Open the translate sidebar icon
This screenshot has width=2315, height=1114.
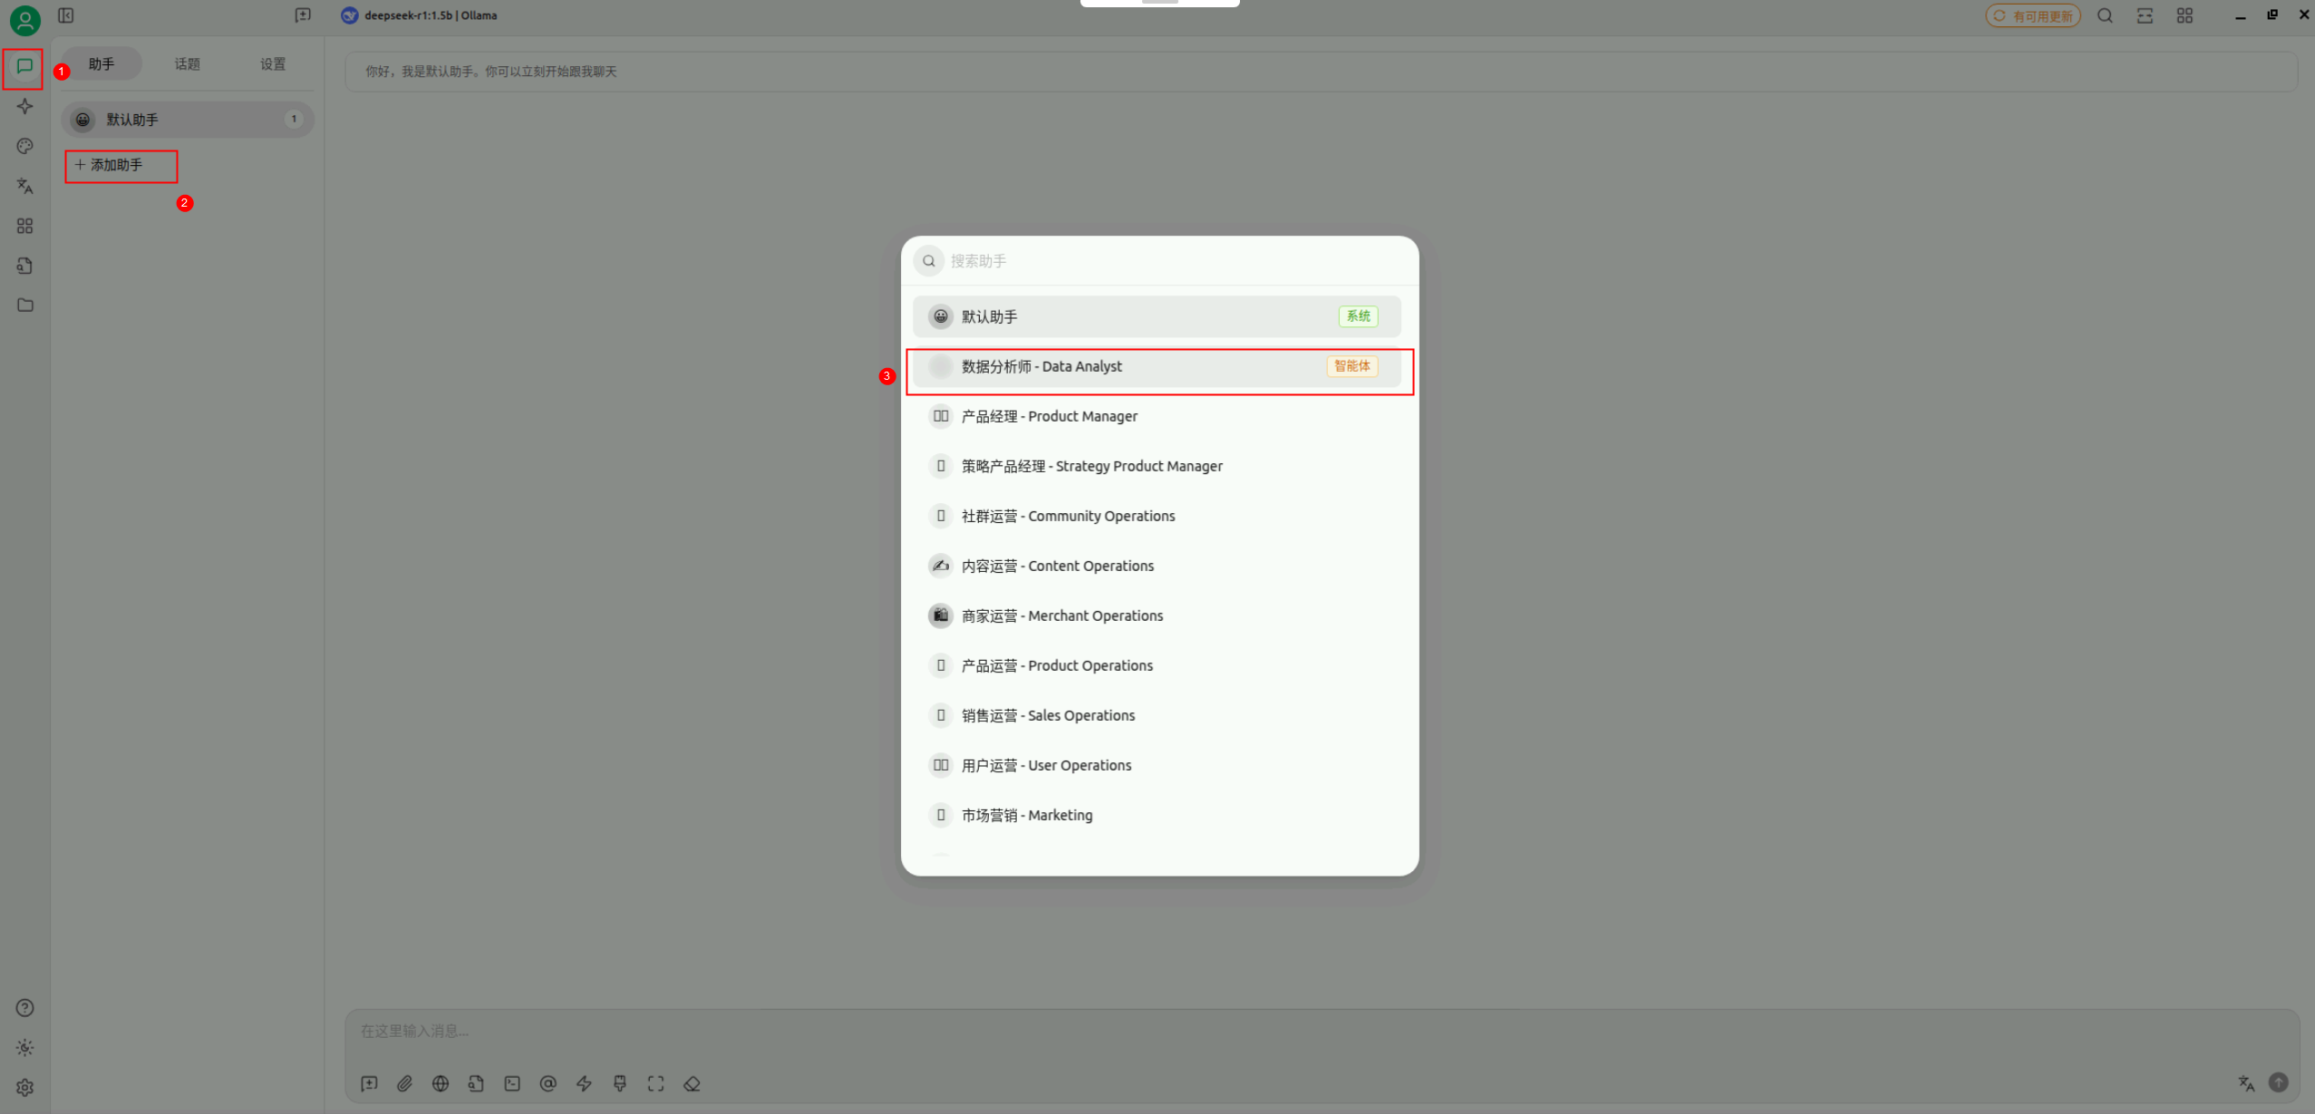point(24,186)
